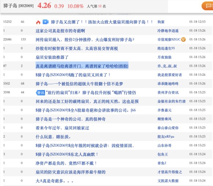Open post 这家公司真是股市的奇葩啊

coord(60,31)
